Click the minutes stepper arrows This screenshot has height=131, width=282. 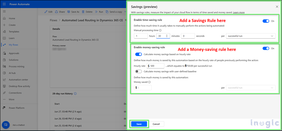pyautogui.click(x=167, y=36)
